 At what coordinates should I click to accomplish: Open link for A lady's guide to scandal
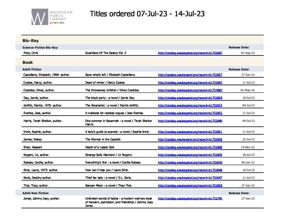pyautogui.click(x=190, y=132)
